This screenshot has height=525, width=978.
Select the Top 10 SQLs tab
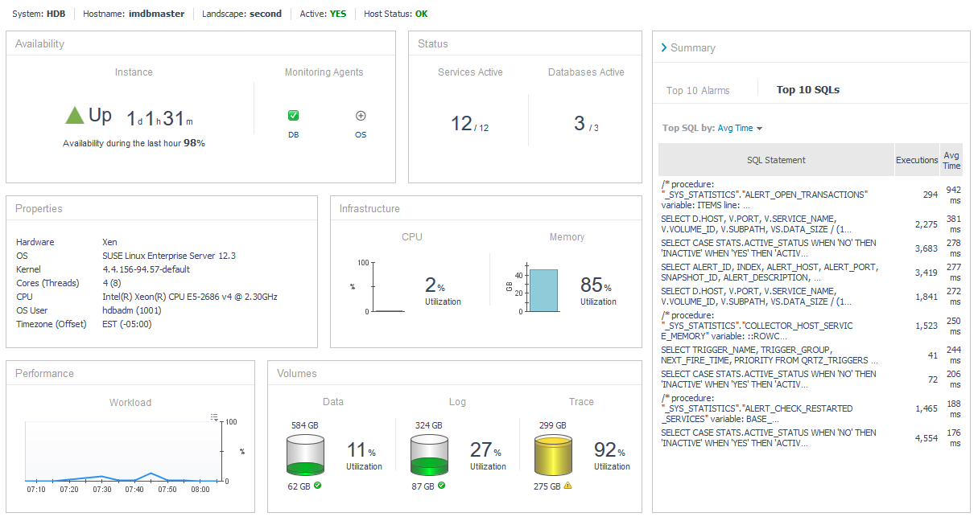[807, 90]
